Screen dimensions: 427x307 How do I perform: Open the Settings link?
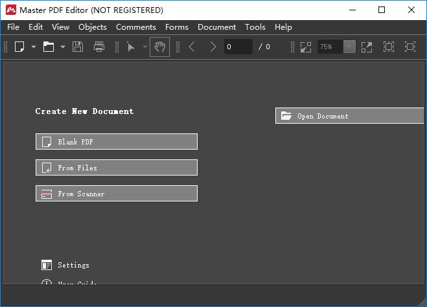[73, 265]
